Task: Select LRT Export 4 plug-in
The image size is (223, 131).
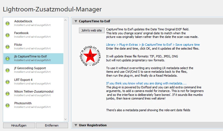Action: [33, 82]
